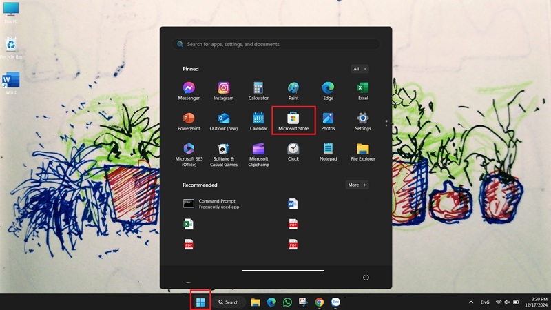Launch Paint from the Start menu

tap(293, 88)
